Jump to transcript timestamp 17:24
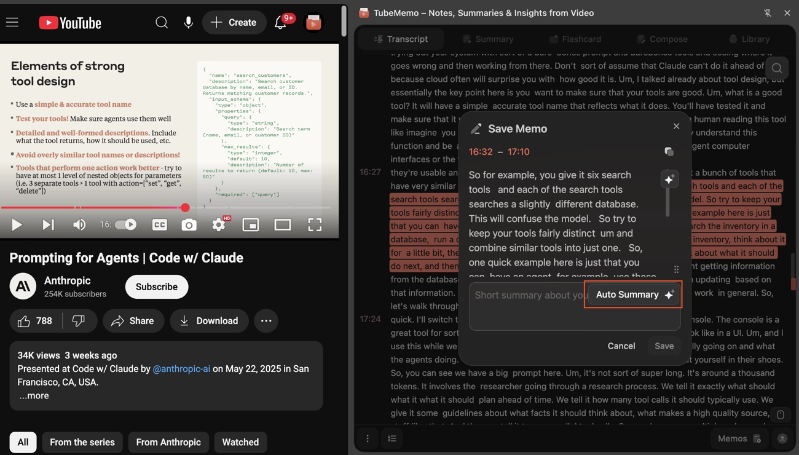This screenshot has width=799, height=455. point(370,319)
